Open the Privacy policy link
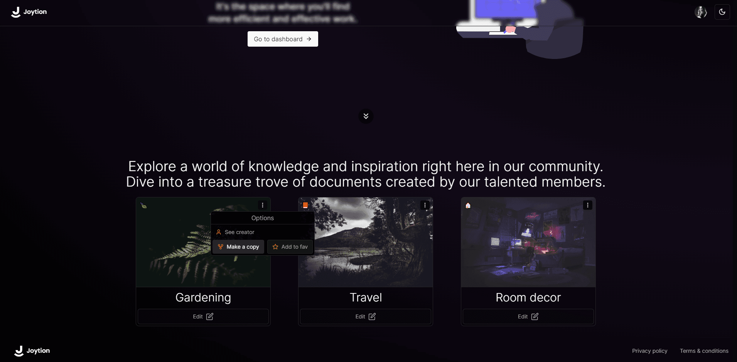 [650, 351]
